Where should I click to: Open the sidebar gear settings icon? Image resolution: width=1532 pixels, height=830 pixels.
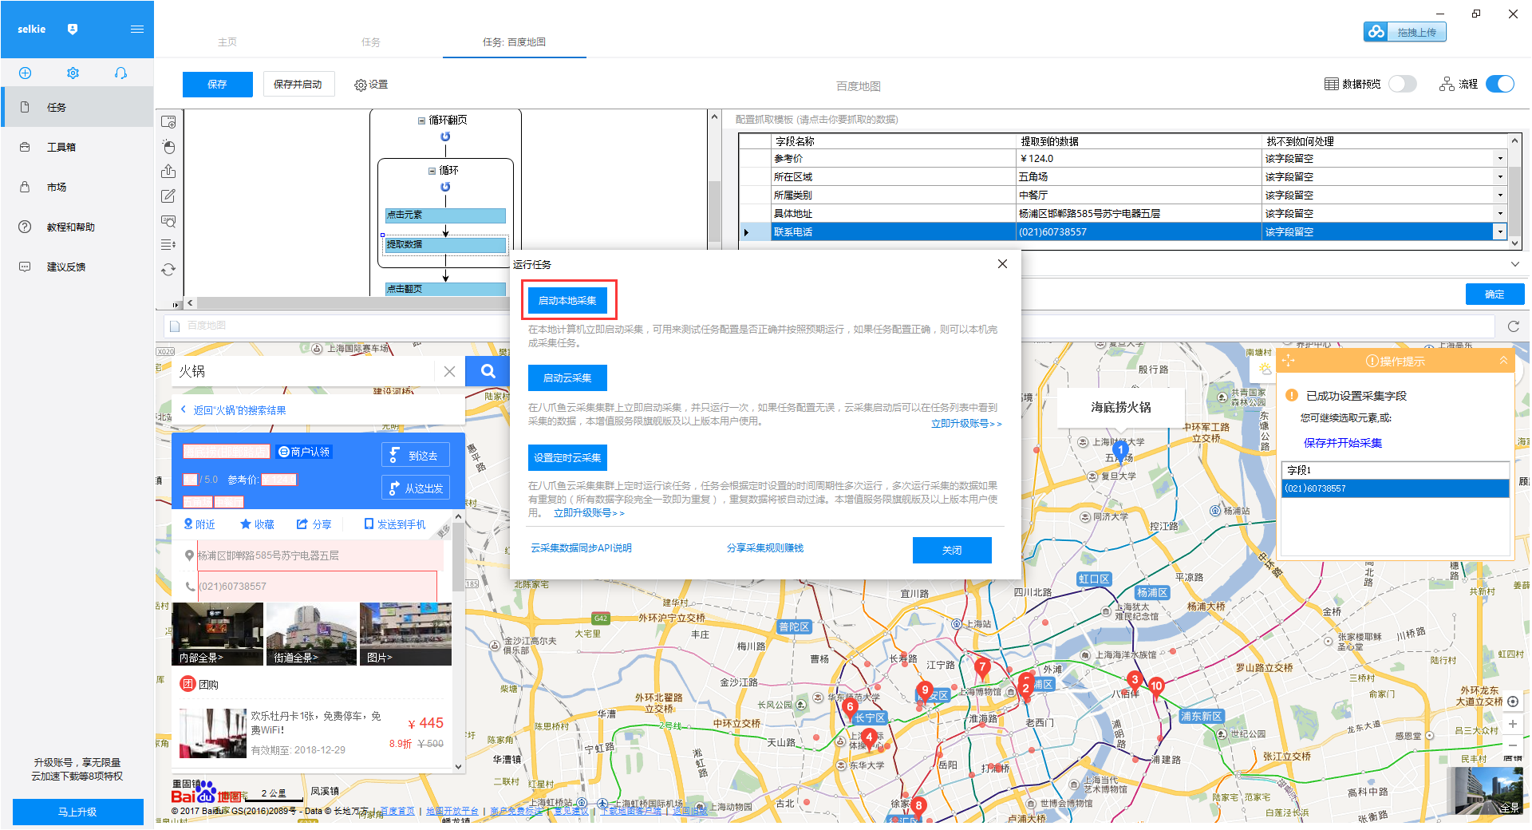click(x=73, y=73)
